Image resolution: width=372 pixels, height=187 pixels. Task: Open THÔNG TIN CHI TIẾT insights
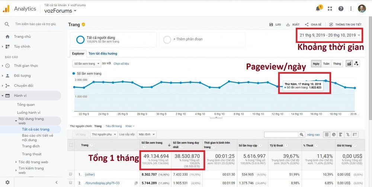tap(345, 24)
